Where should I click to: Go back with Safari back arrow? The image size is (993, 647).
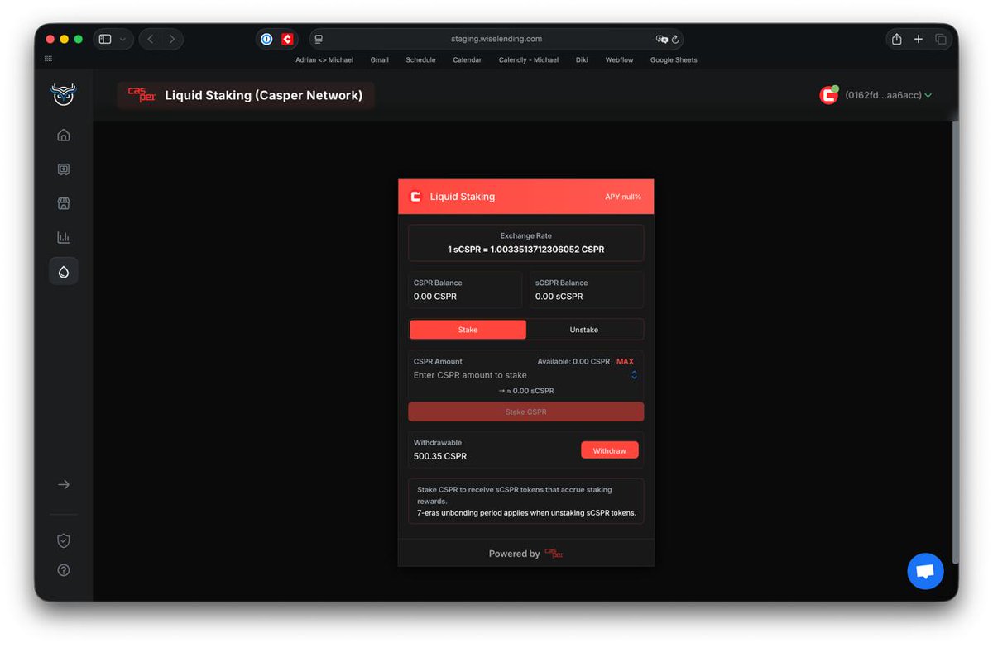coord(150,39)
